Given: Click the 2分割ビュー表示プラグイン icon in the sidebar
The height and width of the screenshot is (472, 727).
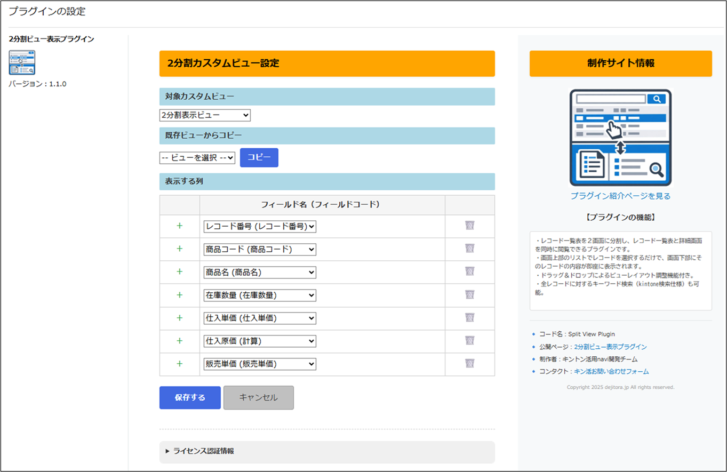Looking at the screenshot, I should coord(22,63).
